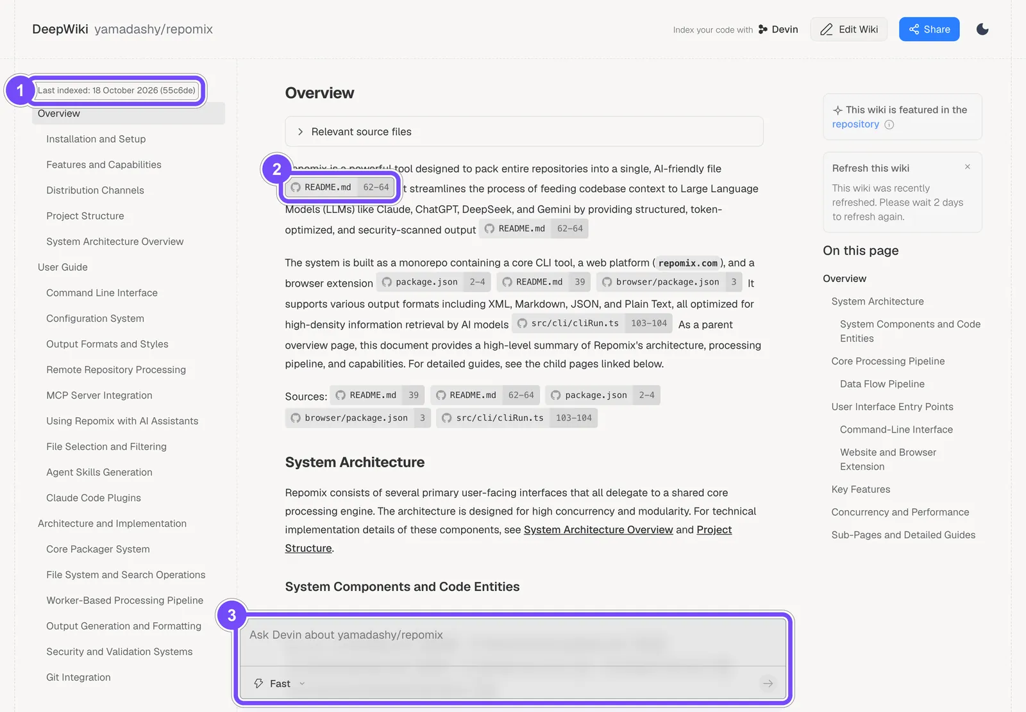Click info icon next to repository
Viewport: 1026px width, 712px height.
(889, 124)
